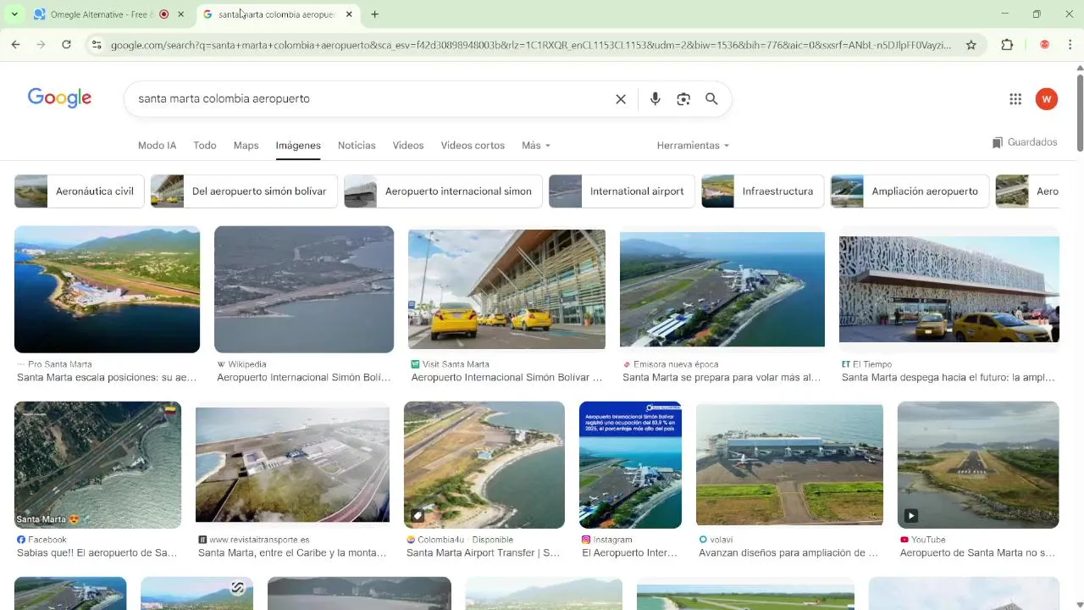This screenshot has height=610, width=1084.
Task: Open a new browser tab with plus
Action: pos(374,14)
